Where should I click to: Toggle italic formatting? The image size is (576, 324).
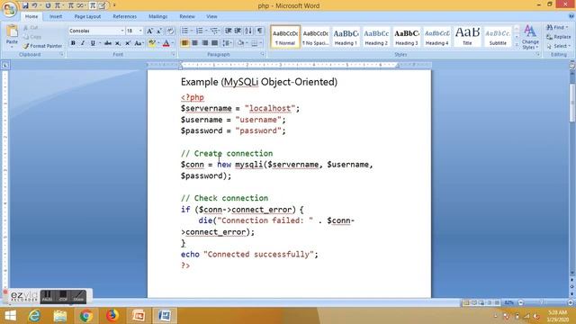[83, 43]
